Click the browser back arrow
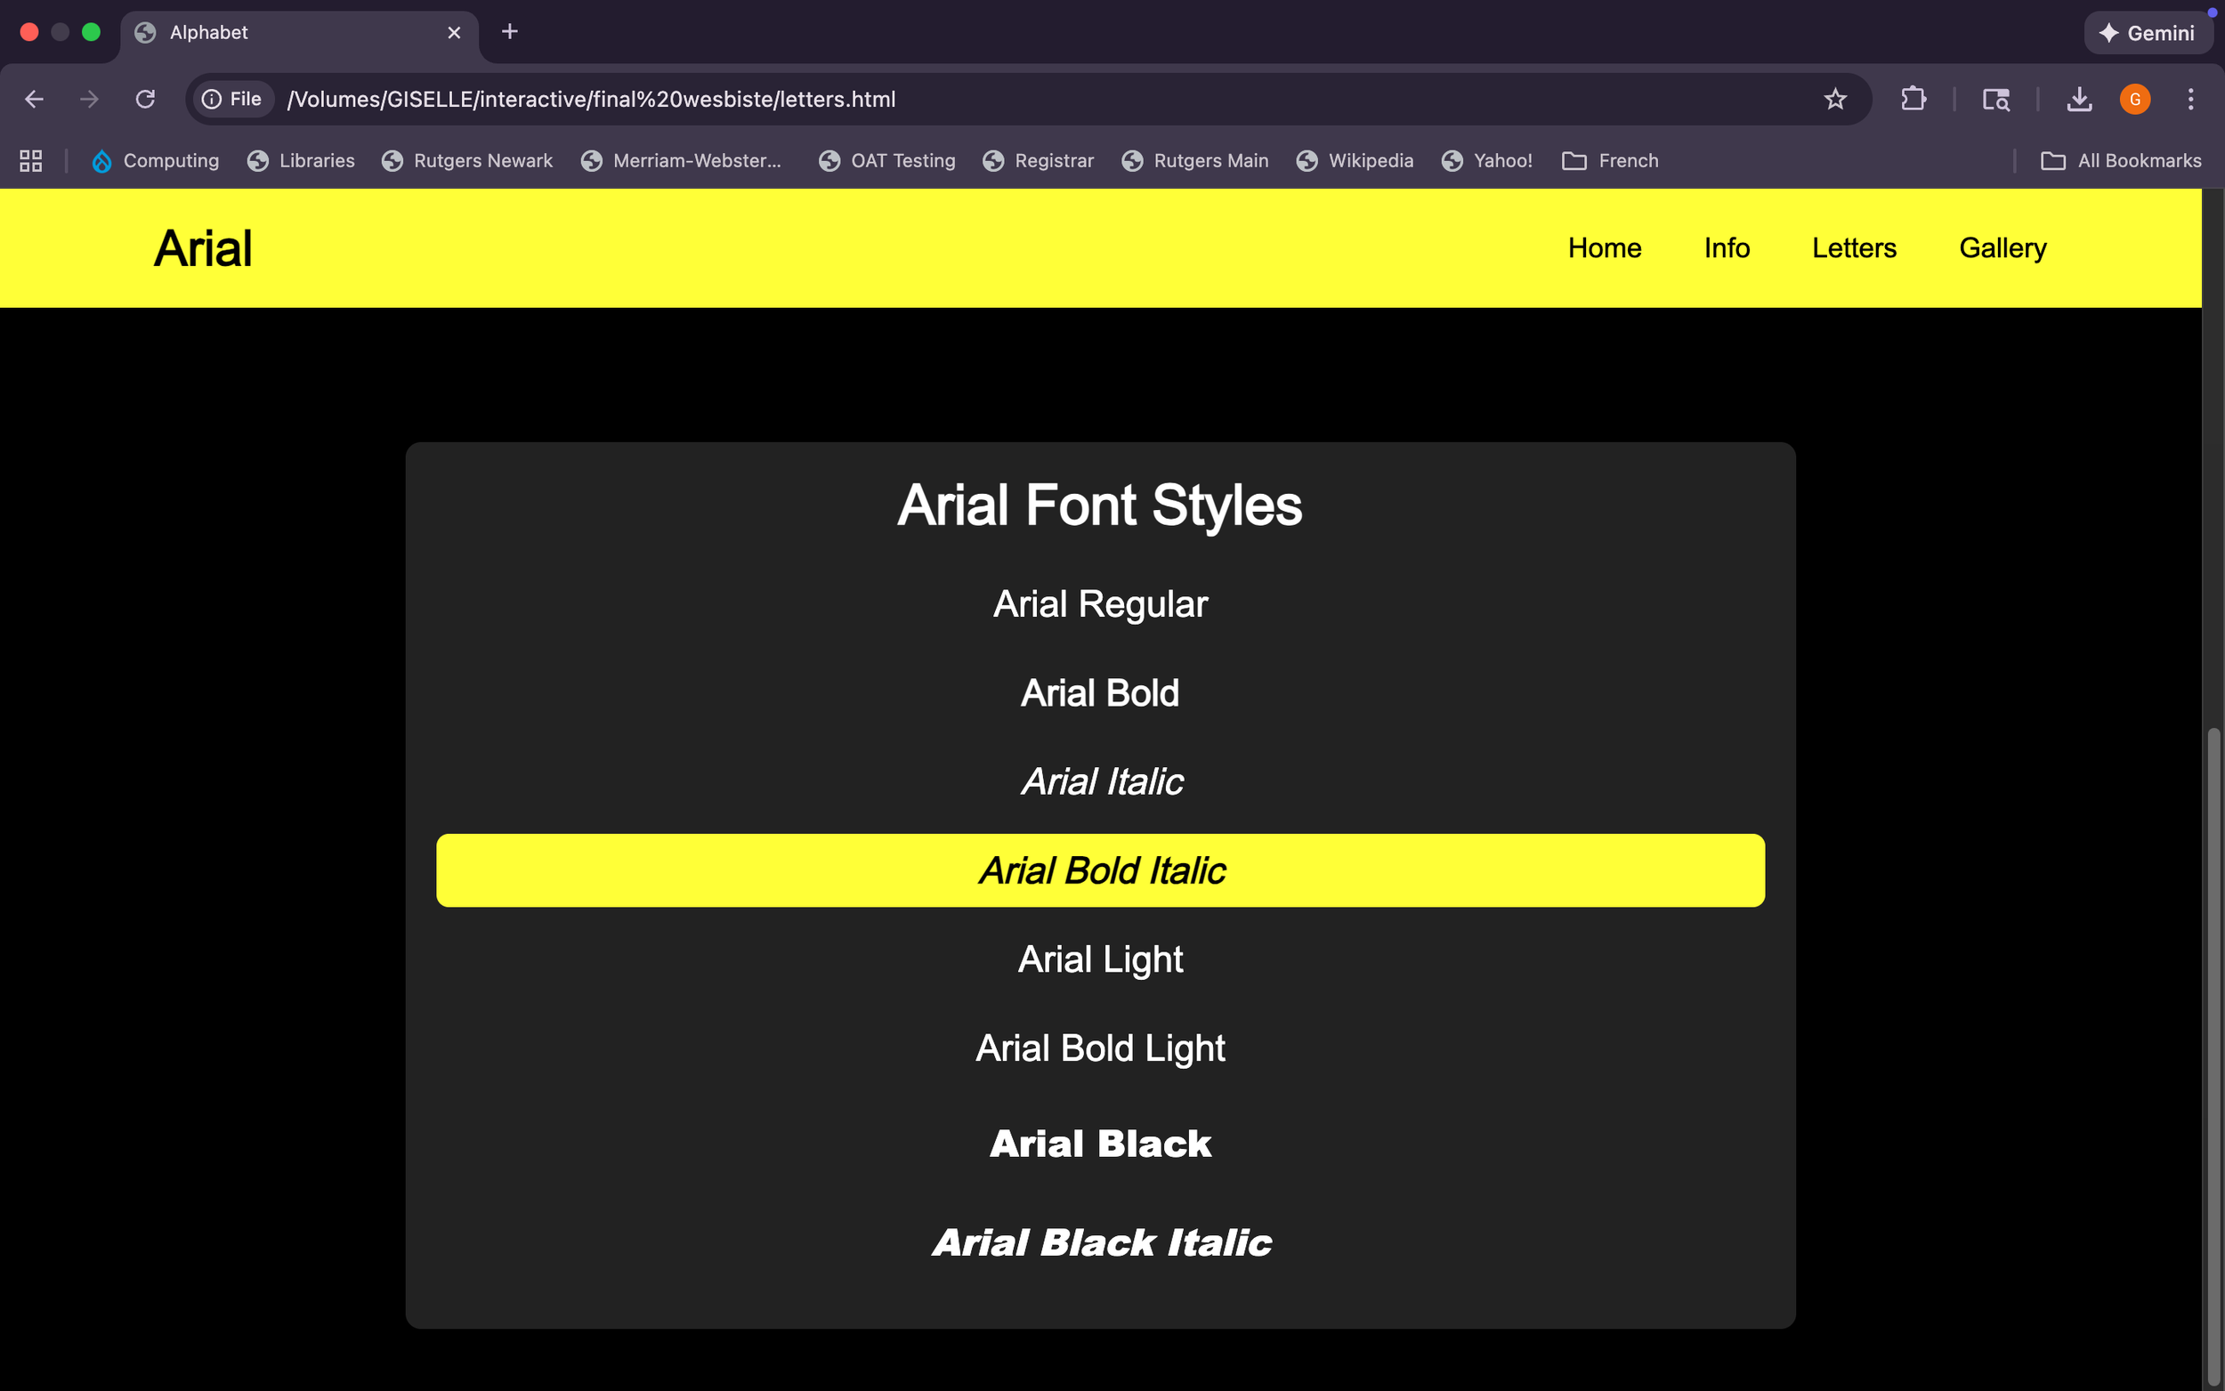The width and height of the screenshot is (2225, 1391). tap(34, 100)
